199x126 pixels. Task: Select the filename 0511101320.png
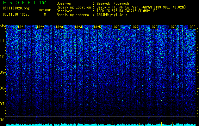[x=16, y=9]
